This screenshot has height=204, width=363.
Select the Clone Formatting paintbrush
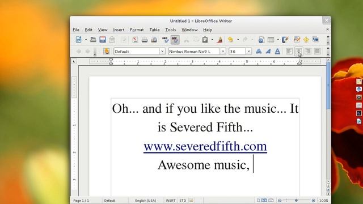click(x=220, y=40)
